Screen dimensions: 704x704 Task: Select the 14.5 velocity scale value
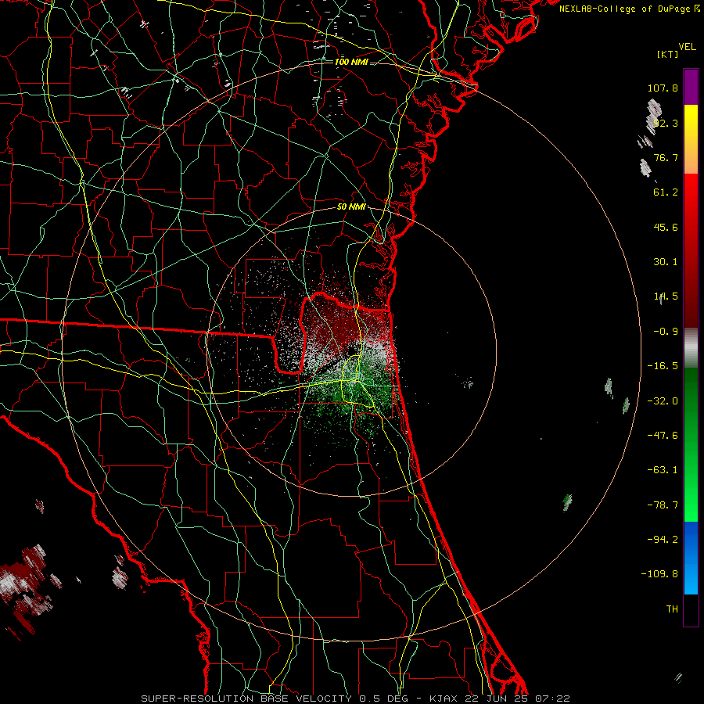point(666,296)
